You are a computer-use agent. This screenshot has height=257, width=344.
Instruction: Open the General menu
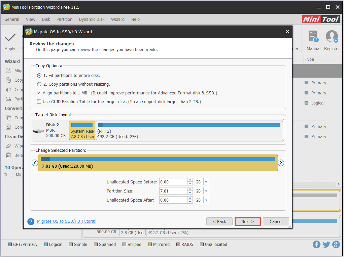pos(12,19)
